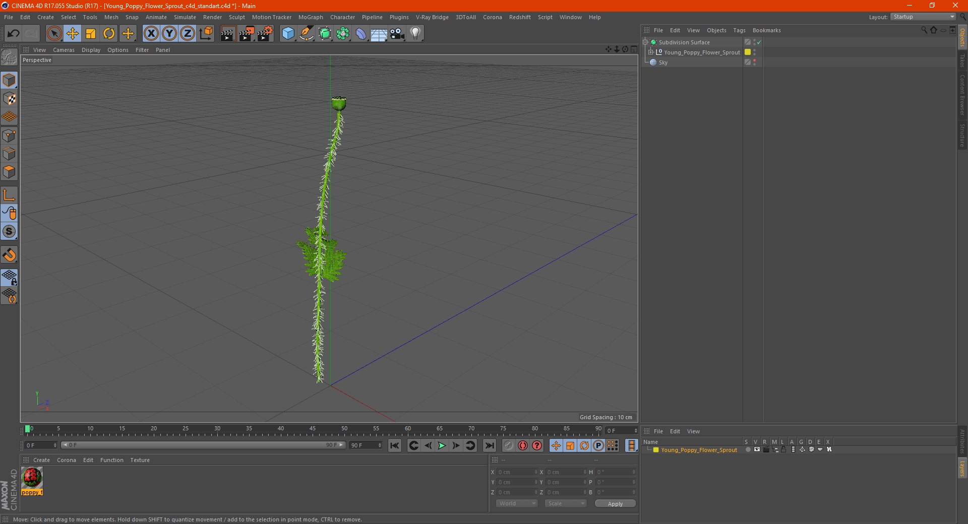Toggle solo for layer Young_Poppy_Flower_Sprout
This screenshot has height=524, width=968.
[x=748, y=450]
